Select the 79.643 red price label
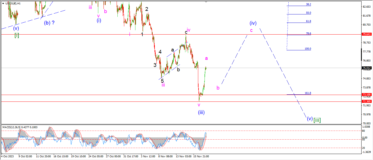This screenshot has height=160, width=373. point(366,34)
